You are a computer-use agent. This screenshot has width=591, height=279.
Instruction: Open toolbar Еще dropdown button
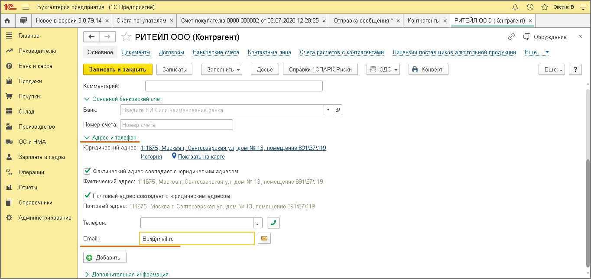(x=552, y=69)
